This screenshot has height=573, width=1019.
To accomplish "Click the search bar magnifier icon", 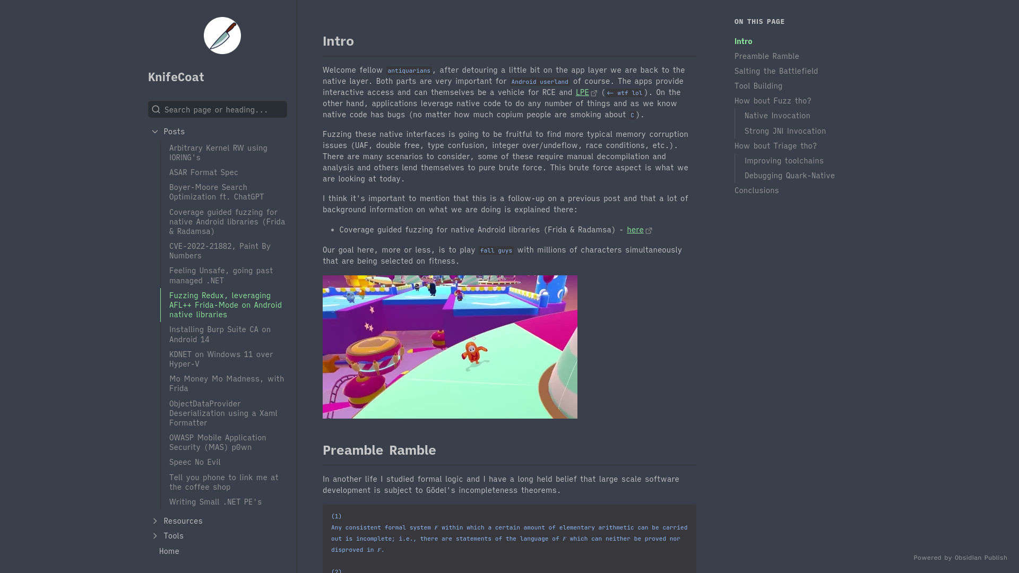I will tap(156, 109).
